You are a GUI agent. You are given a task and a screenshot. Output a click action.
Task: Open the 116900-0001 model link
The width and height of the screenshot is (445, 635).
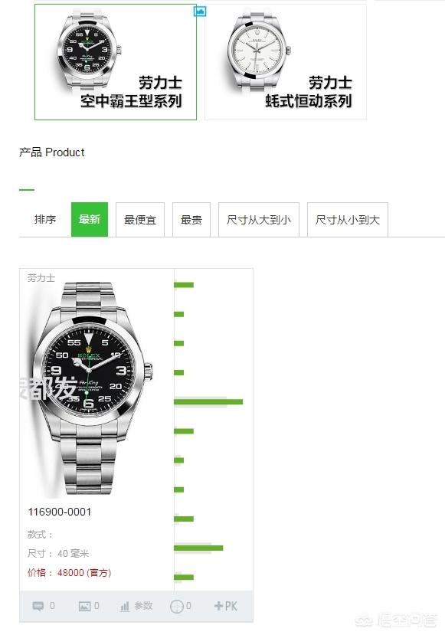pos(60,512)
